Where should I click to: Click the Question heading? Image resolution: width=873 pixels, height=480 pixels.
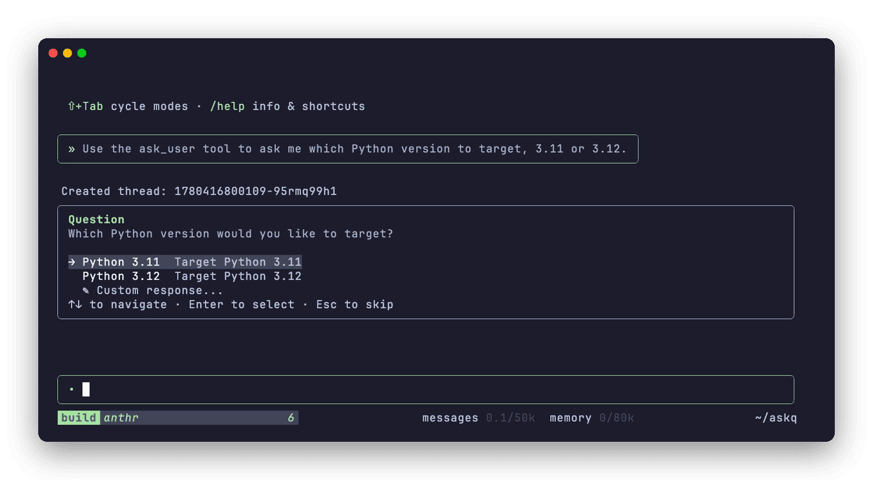(96, 219)
